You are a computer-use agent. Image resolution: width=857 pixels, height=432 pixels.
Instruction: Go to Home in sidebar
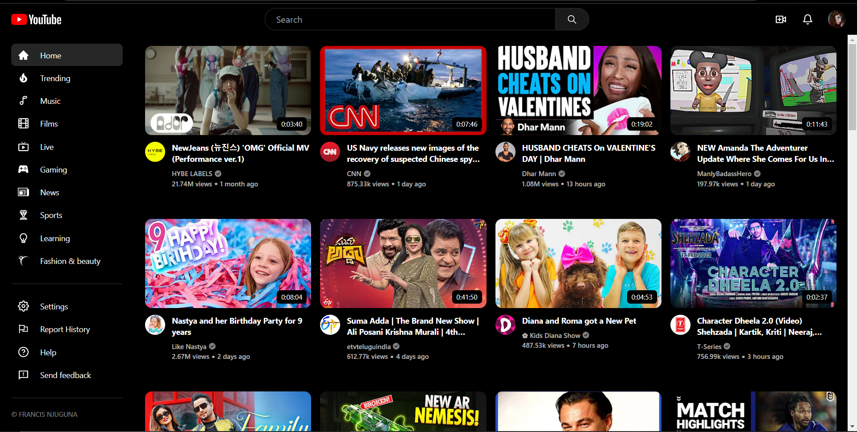pos(67,55)
